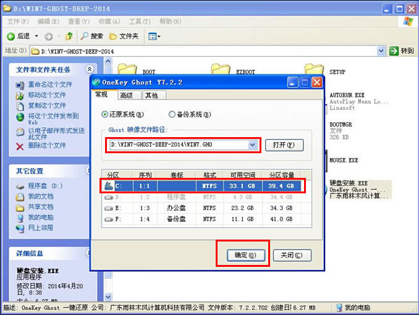
Task: Click the Confirm button (确定)
Action: (242, 255)
